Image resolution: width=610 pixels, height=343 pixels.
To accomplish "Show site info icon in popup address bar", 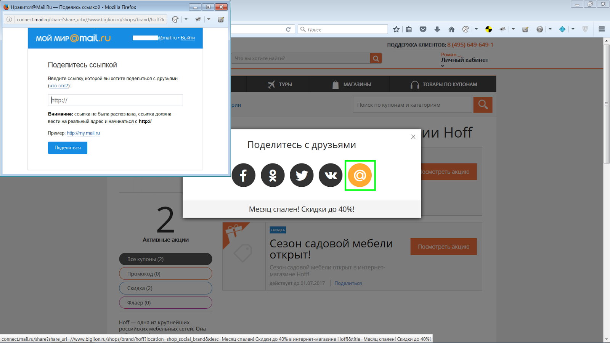I will point(9,19).
